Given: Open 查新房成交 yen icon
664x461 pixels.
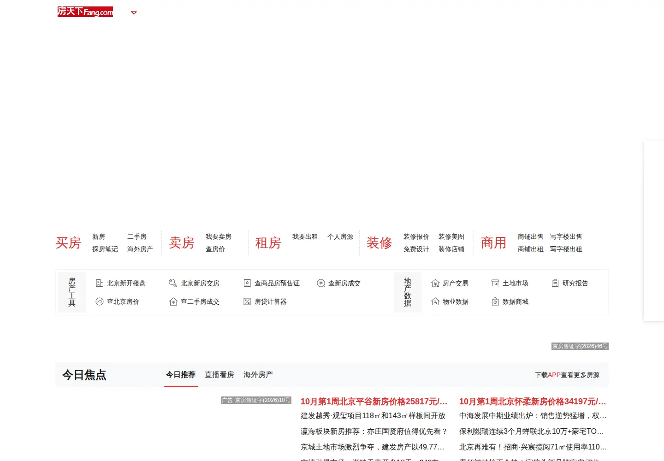Looking at the screenshot, I should point(321,283).
